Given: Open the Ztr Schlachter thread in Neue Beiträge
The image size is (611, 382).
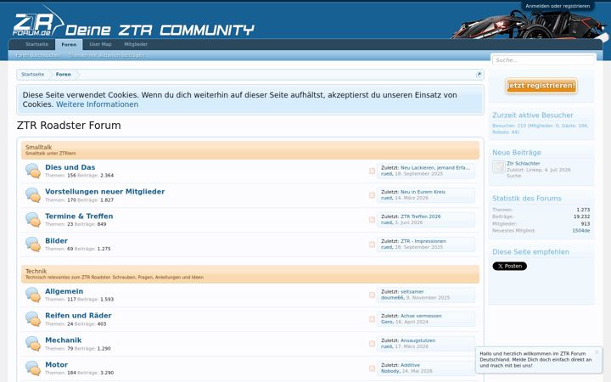Looking at the screenshot, I should (524, 164).
